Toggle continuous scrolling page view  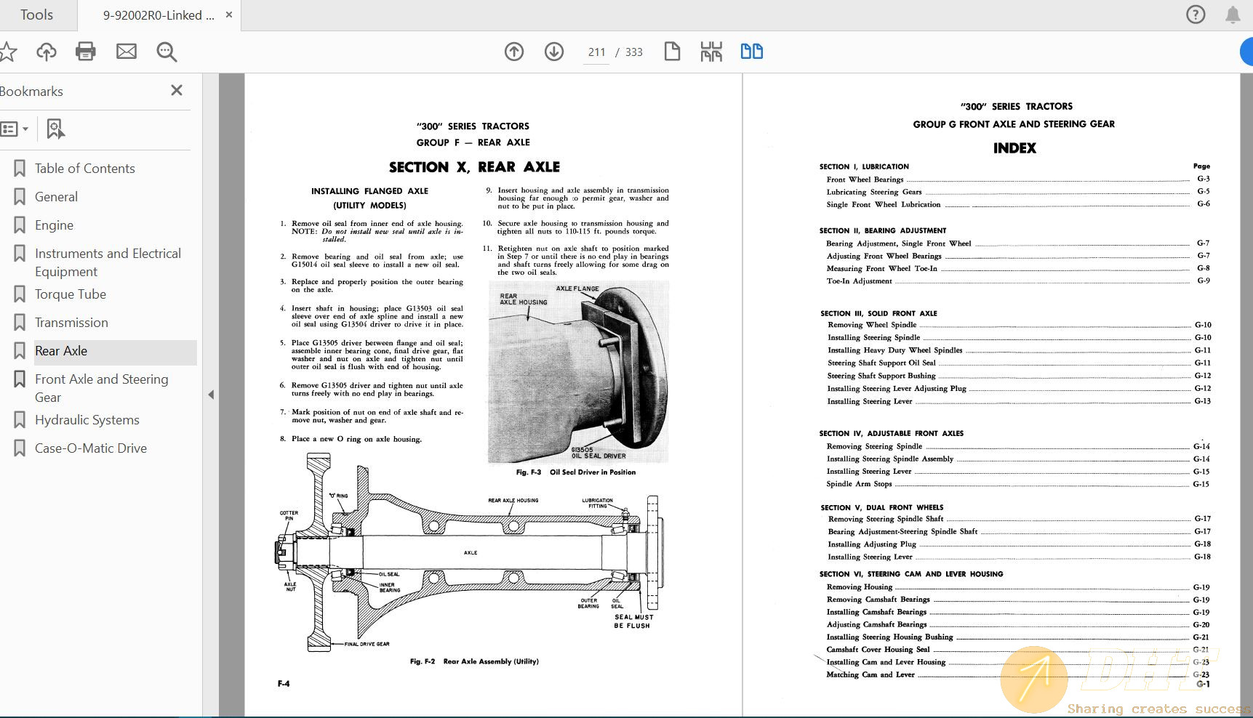click(711, 52)
